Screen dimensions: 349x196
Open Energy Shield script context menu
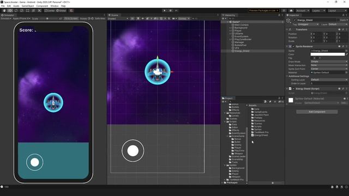[347, 89]
